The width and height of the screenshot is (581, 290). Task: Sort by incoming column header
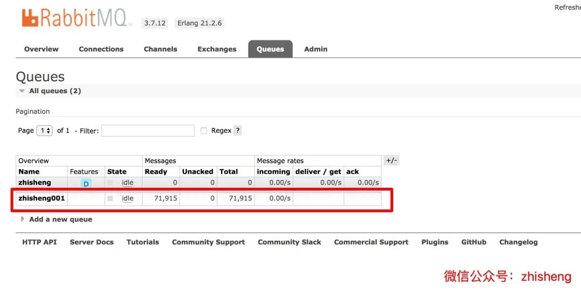(273, 172)
